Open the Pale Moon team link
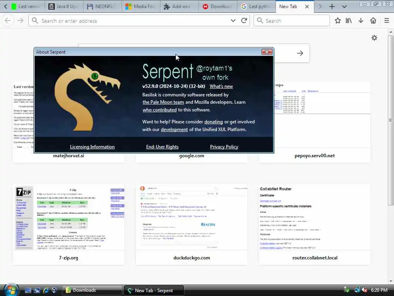 coord(163,102)
